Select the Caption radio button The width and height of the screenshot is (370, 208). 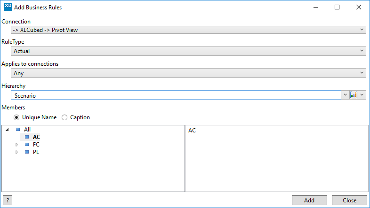click(x=65, y=117)
